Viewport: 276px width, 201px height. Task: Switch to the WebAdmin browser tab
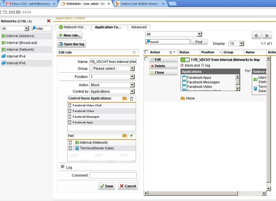[x=85, y=3]
